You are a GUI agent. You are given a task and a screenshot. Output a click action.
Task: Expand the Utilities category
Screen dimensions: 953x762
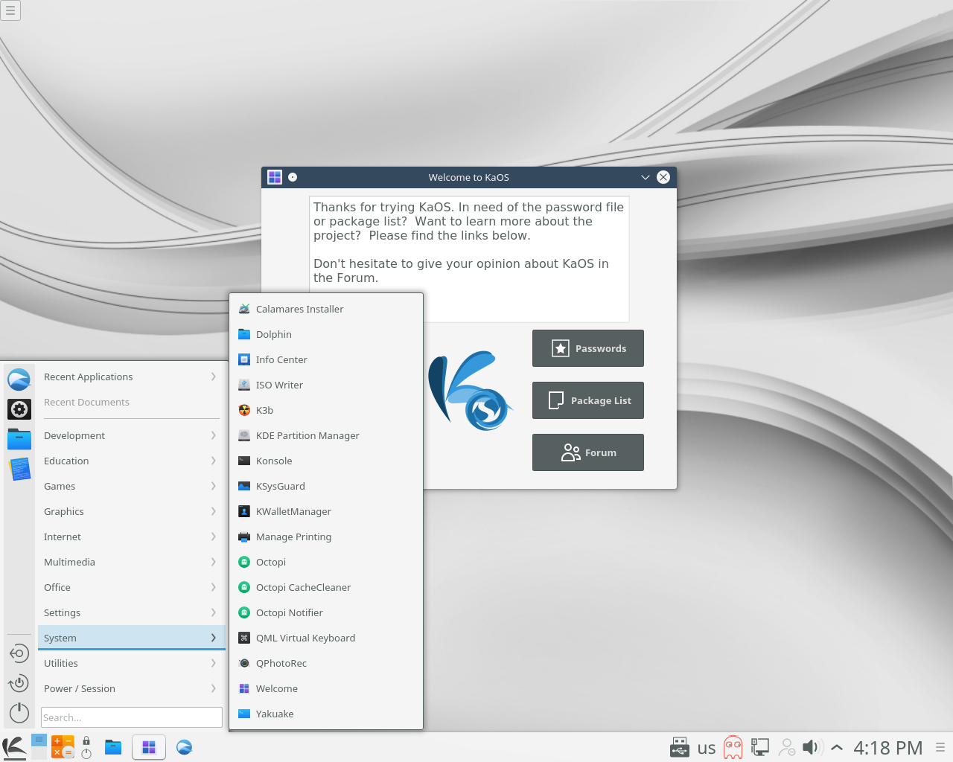point(131,664)
